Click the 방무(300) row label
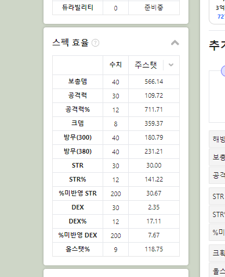Viewport: 225px width, 277px height. [78, 137]
